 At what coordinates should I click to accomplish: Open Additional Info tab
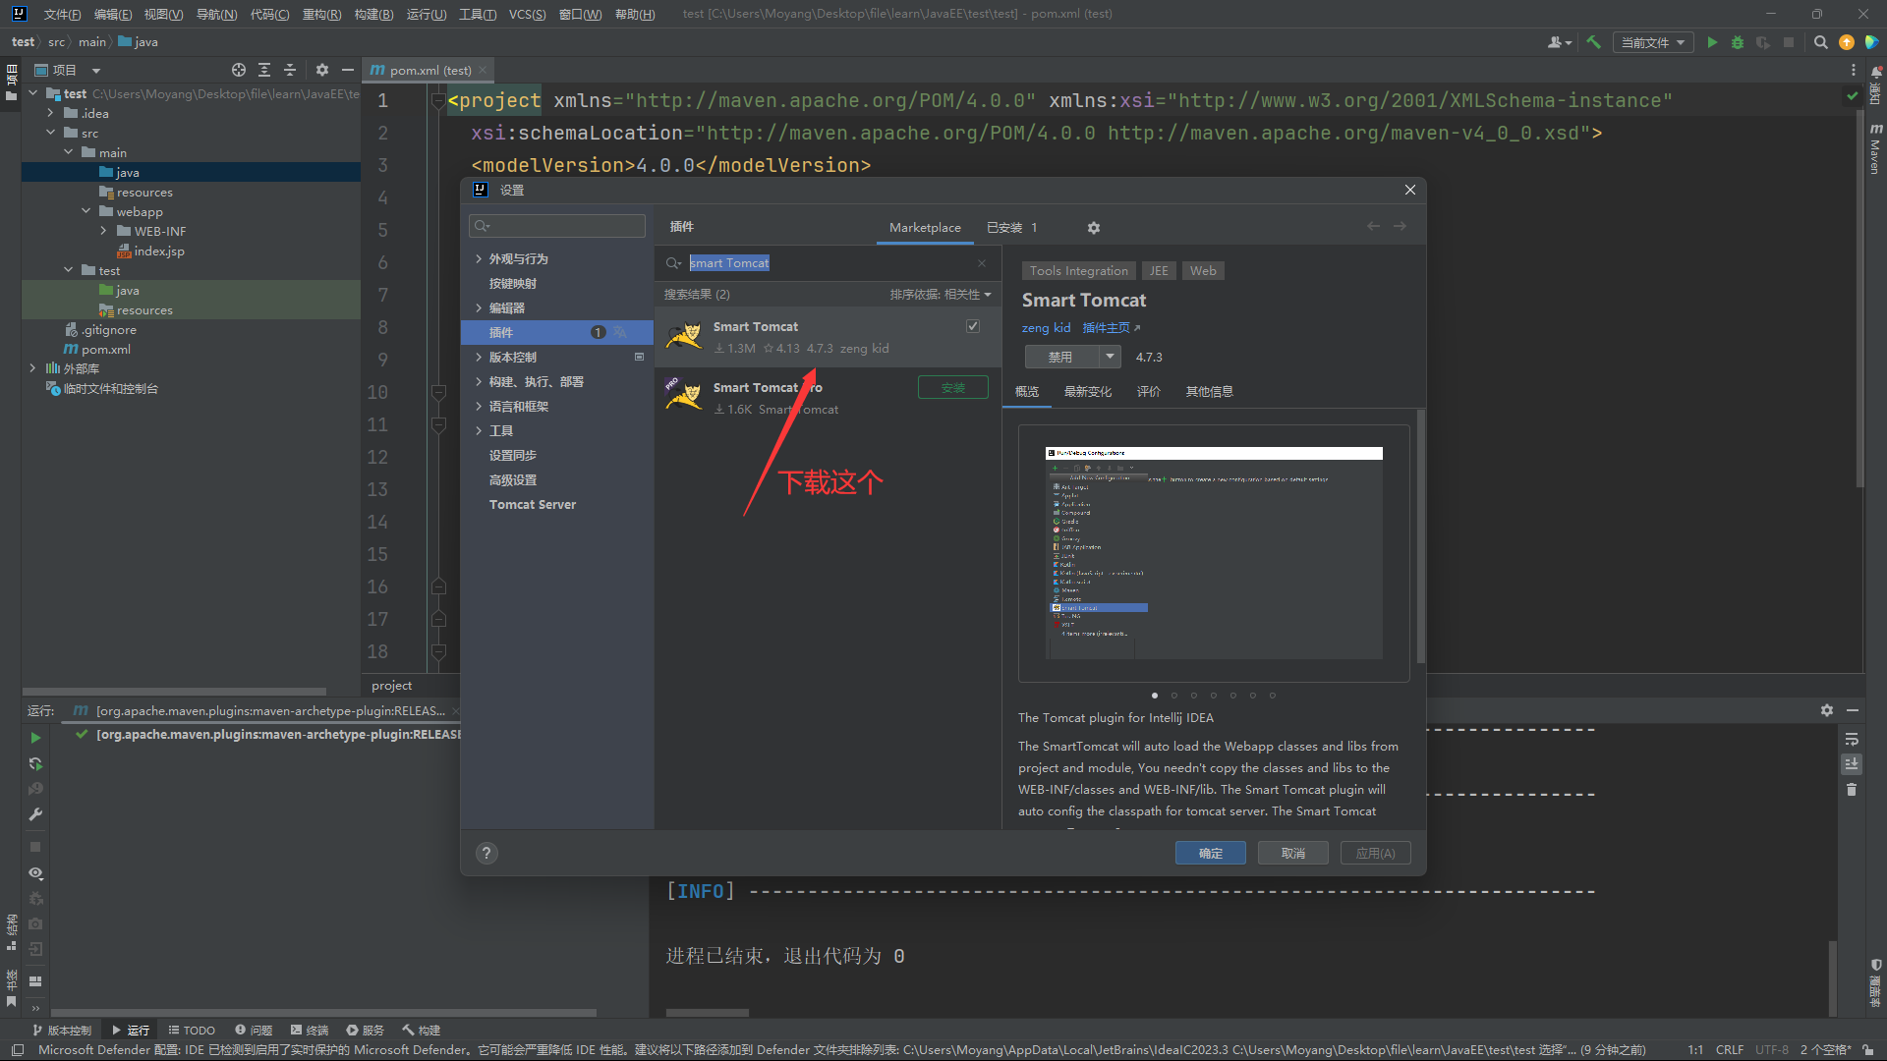tap(1209, 391)
